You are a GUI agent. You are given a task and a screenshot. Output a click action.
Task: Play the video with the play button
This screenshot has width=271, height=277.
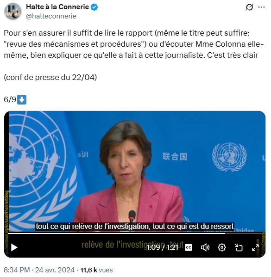(14, 247)
